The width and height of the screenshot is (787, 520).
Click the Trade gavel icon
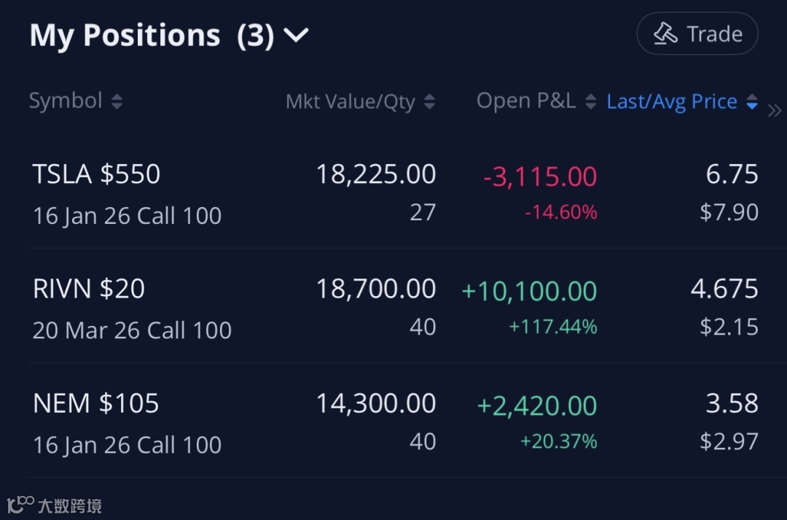coord(666,34)
